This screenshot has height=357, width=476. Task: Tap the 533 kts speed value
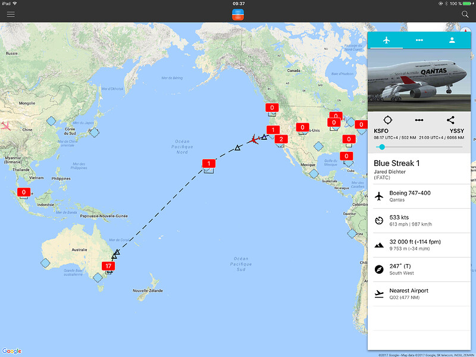point(399,217)
